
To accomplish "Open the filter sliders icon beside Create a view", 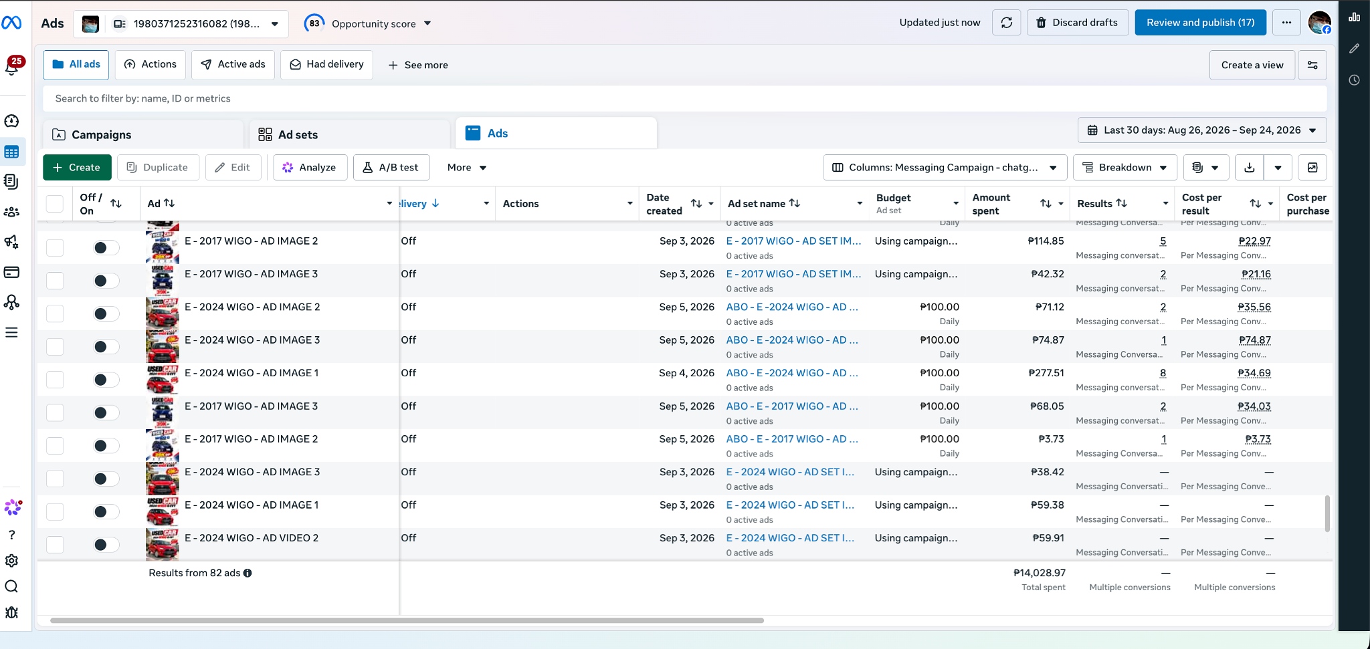I will pos(1312,65).
